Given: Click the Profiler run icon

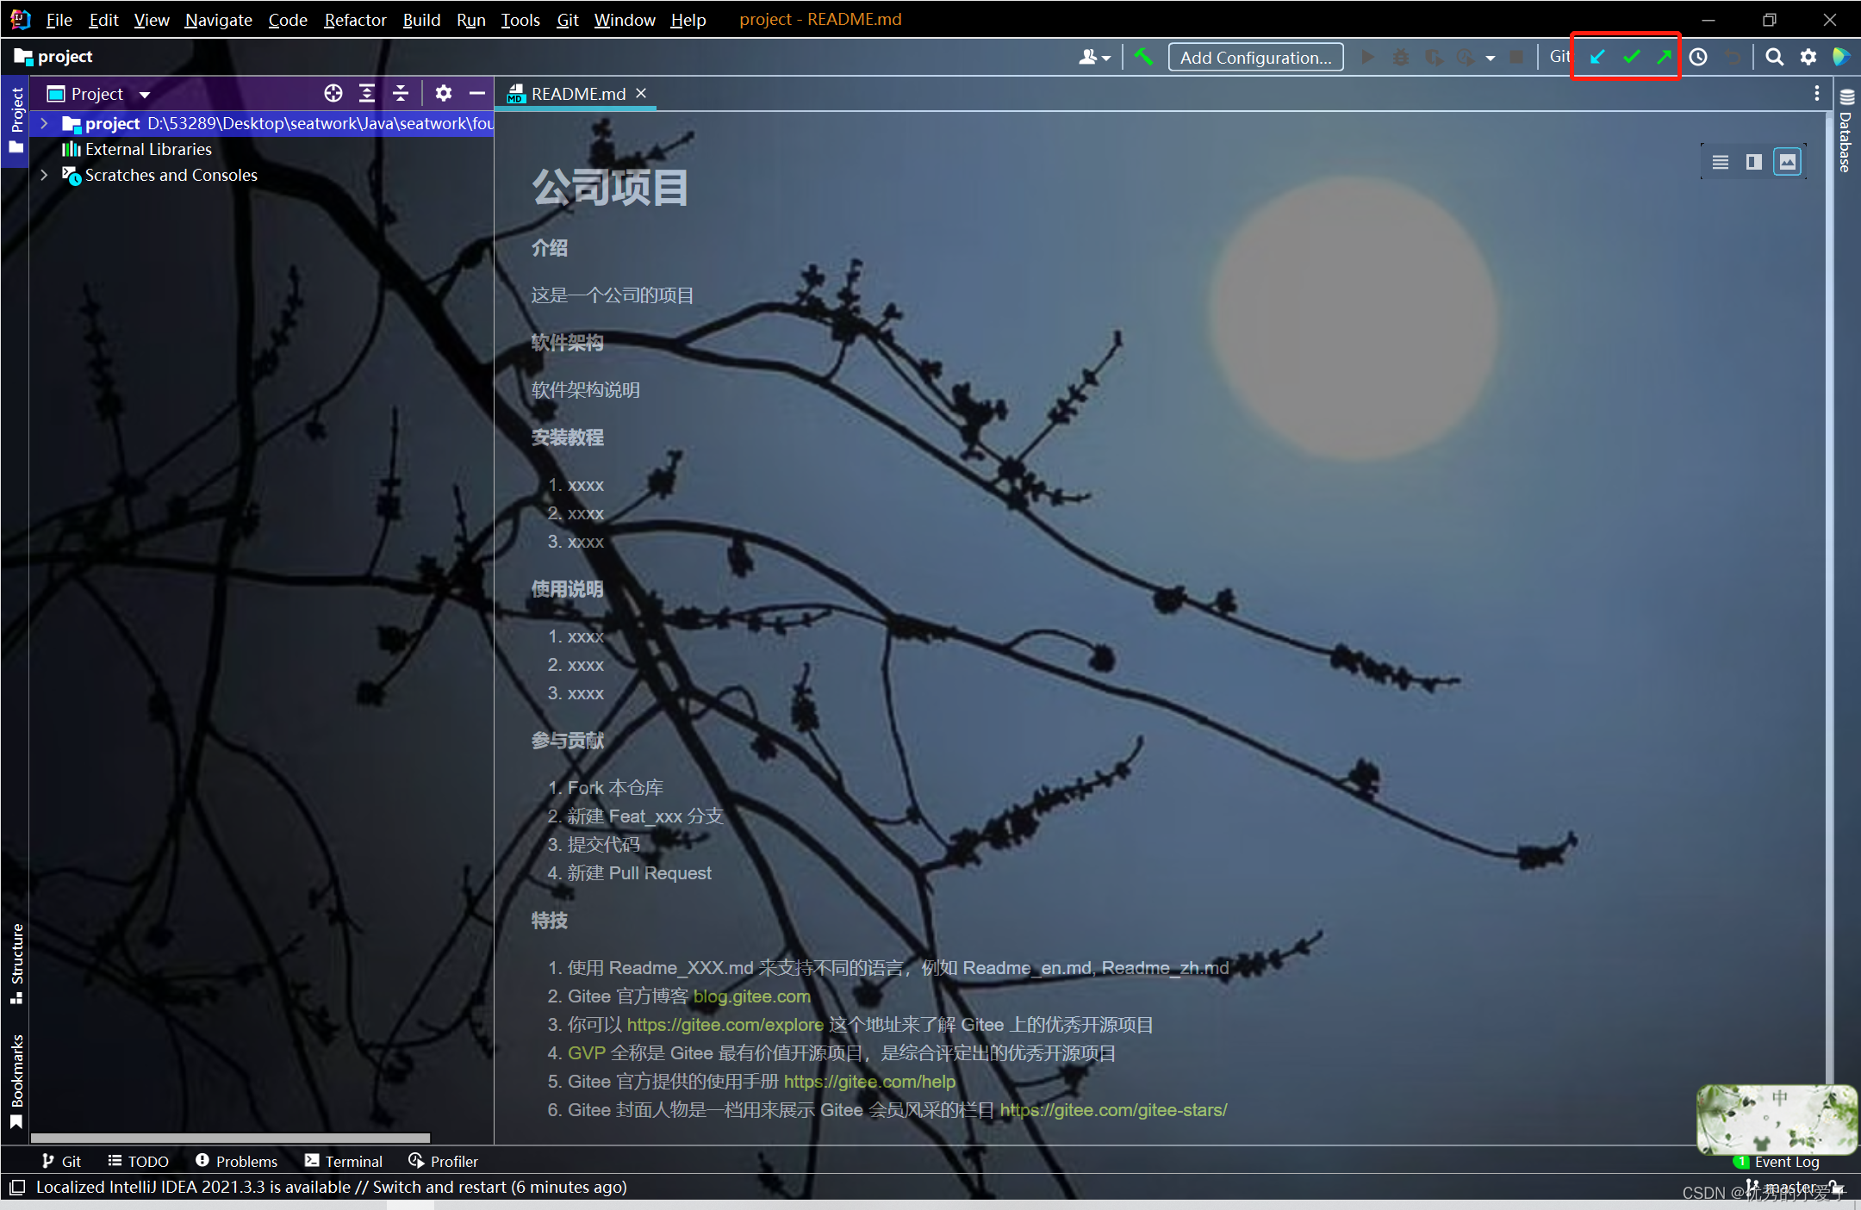Looking at the screenshot, I should 1466,57.
